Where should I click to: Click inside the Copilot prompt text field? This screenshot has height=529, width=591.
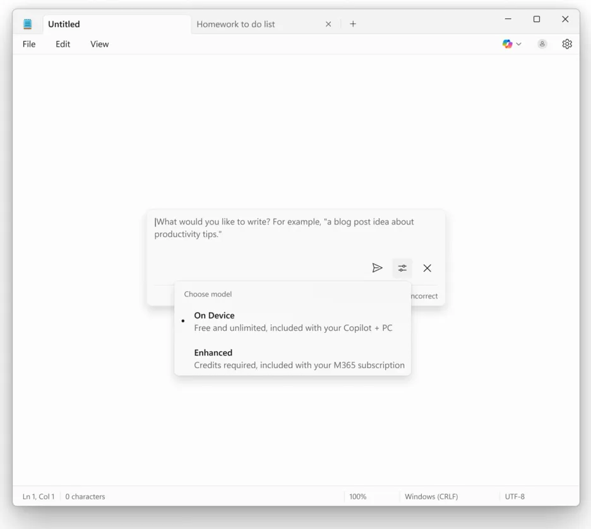click(x=284, y=228)
